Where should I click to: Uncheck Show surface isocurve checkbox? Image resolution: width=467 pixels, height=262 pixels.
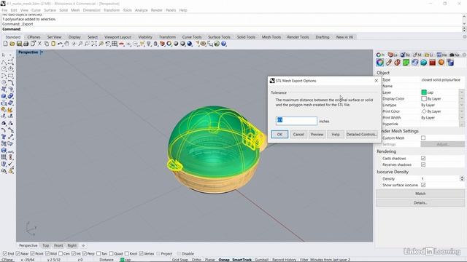(x=423, y=185)
